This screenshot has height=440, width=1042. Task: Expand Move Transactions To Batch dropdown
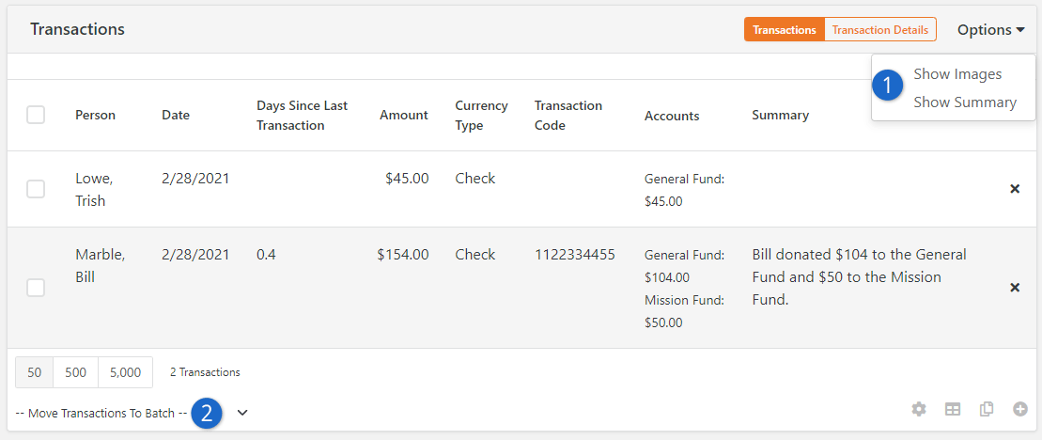point(132,413)
